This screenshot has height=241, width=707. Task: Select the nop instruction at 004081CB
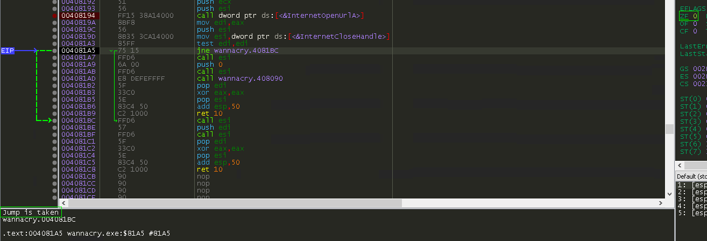pyautogui.click(x=203, y=176)
